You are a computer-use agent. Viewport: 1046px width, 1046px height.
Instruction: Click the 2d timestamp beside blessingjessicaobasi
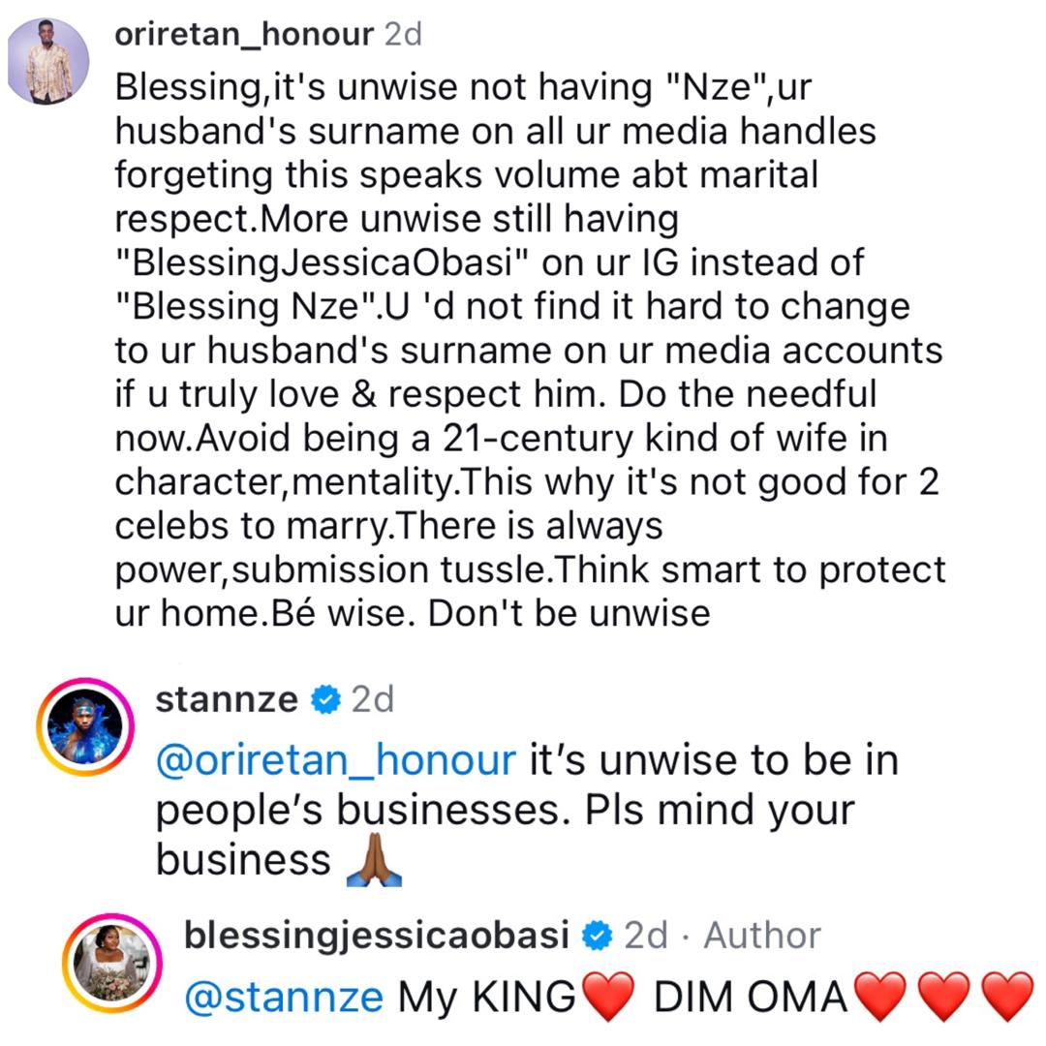646,935
